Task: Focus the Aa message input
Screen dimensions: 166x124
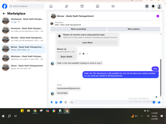Action: point(111,102)
